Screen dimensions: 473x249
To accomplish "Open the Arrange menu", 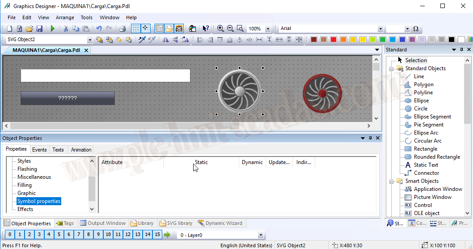I will click(65, 17).
